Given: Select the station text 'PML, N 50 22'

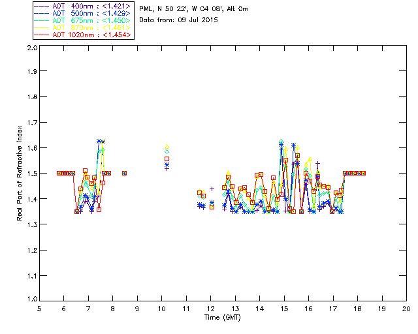Looking at the screenshot, I should coord(163,9).
